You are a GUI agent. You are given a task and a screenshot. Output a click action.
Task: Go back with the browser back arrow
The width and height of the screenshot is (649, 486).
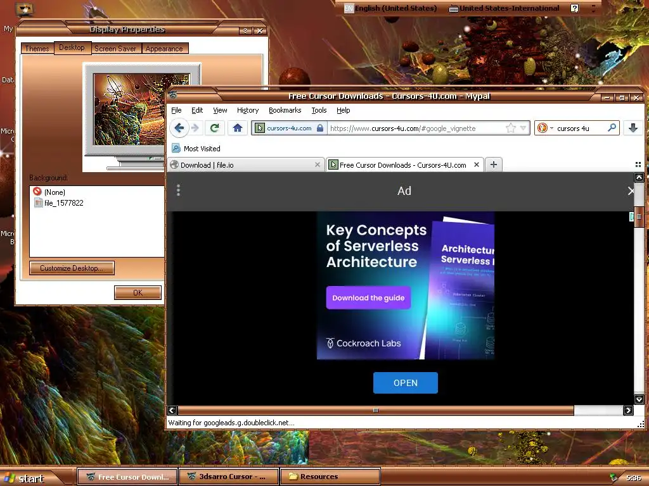(x=179, y=128)
